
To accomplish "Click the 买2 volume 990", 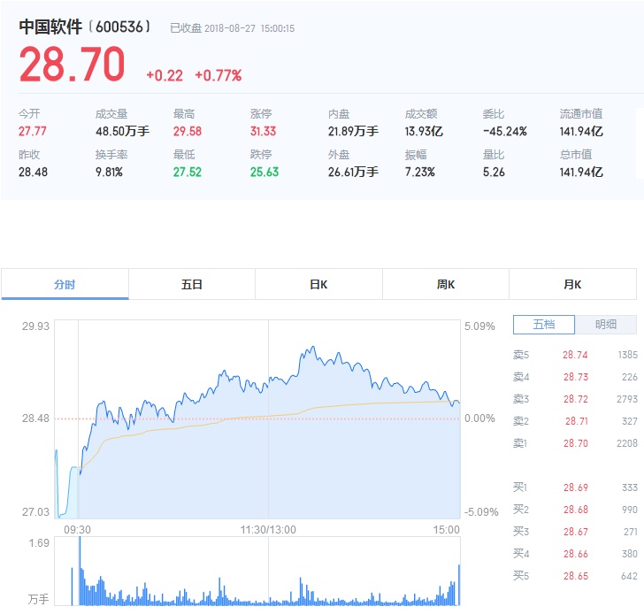I will tap(630, 510).
